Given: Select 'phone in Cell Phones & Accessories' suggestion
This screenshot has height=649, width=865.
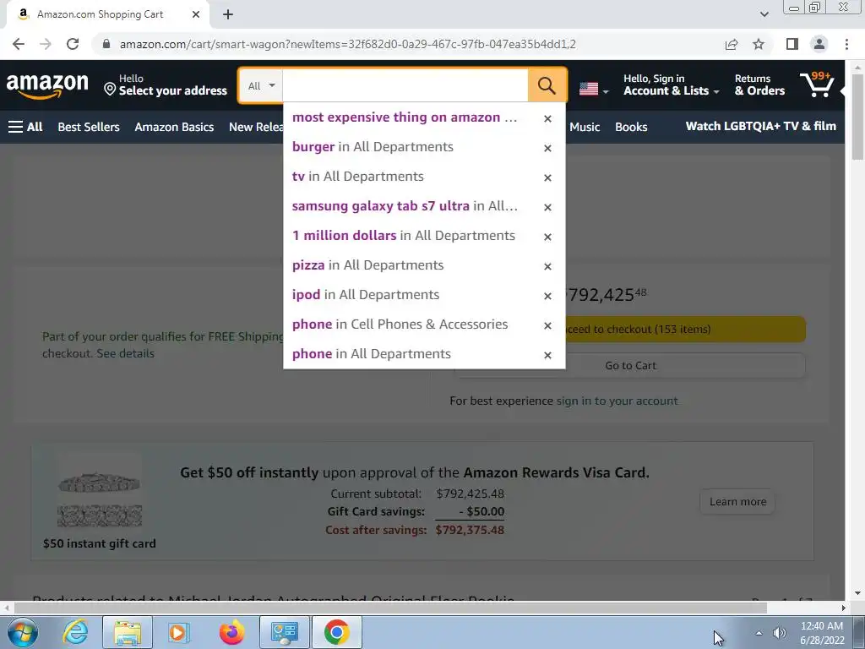Looking at the screenshot, I should click(400, 324).
